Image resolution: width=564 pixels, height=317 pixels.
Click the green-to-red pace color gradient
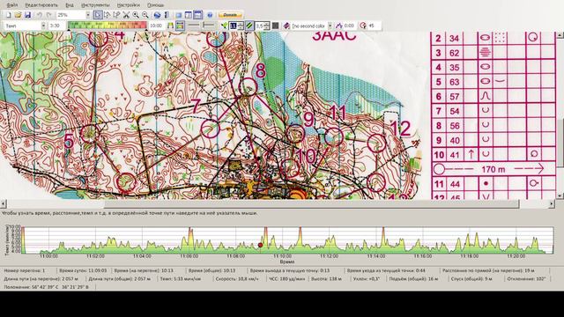pos(108,26)
